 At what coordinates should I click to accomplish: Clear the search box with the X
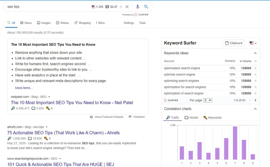coord(127,7)
